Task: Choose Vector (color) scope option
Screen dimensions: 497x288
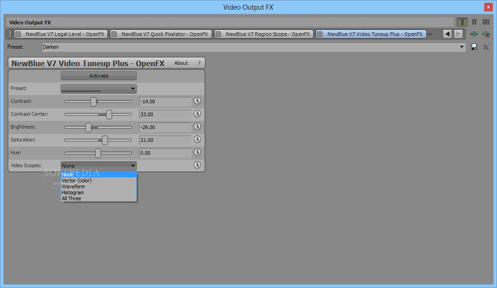Action: pyautogui.click(x=99, y=181)
